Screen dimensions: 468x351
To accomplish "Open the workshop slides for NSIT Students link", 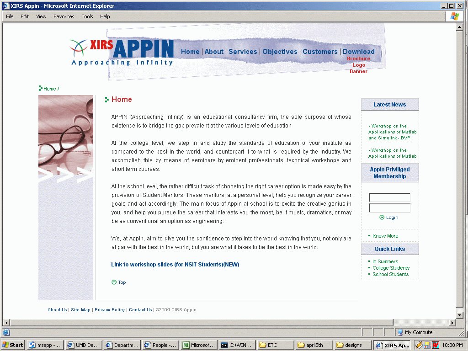I will [175, 265].
